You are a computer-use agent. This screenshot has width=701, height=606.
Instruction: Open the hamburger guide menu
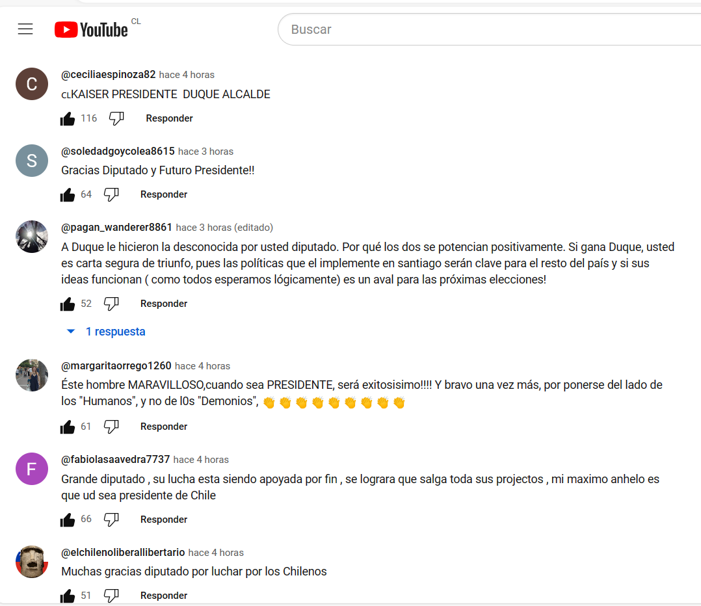pos(25,29)
